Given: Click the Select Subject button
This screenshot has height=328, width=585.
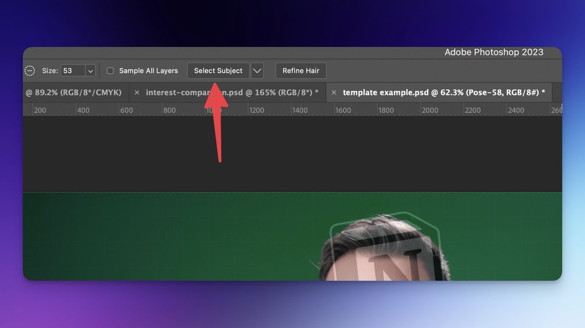Looking at the screenshot, I should click(218, 71).
